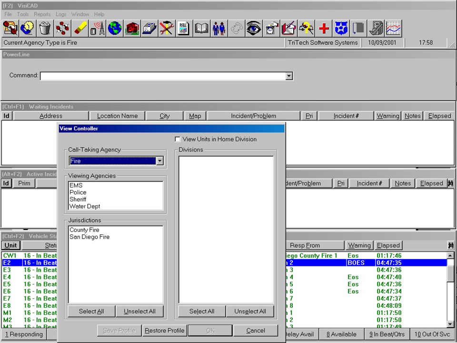Select Sheriff in Viewing Agencies list
This screenshot has width=457, height=343.
pos(115,199)
